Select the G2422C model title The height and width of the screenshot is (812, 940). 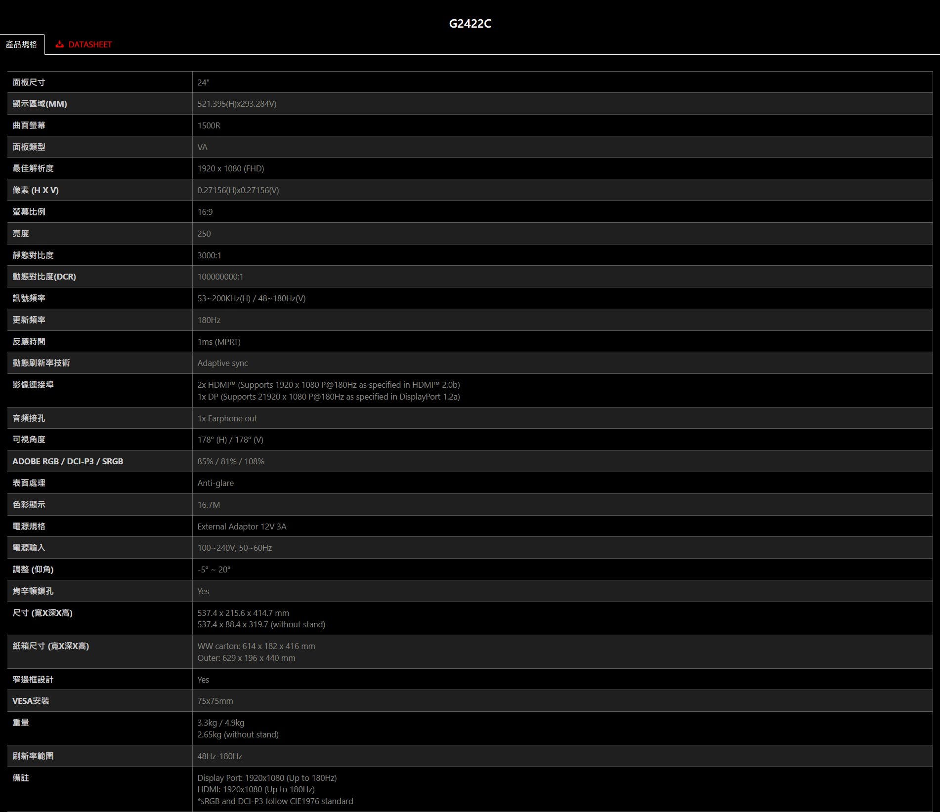coord(470,24)
